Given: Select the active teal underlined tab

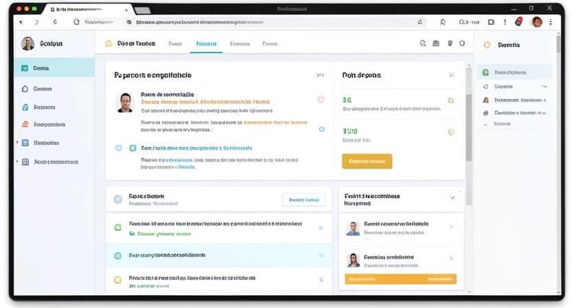Looking at the screenshot, I should pos(206,44).
